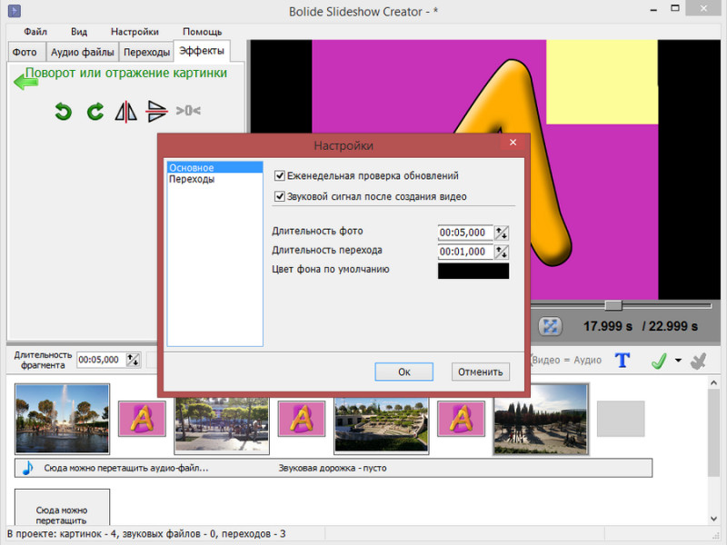Click Отменить button in settings dialog
The image size is (727, 545).
[481, 372]
